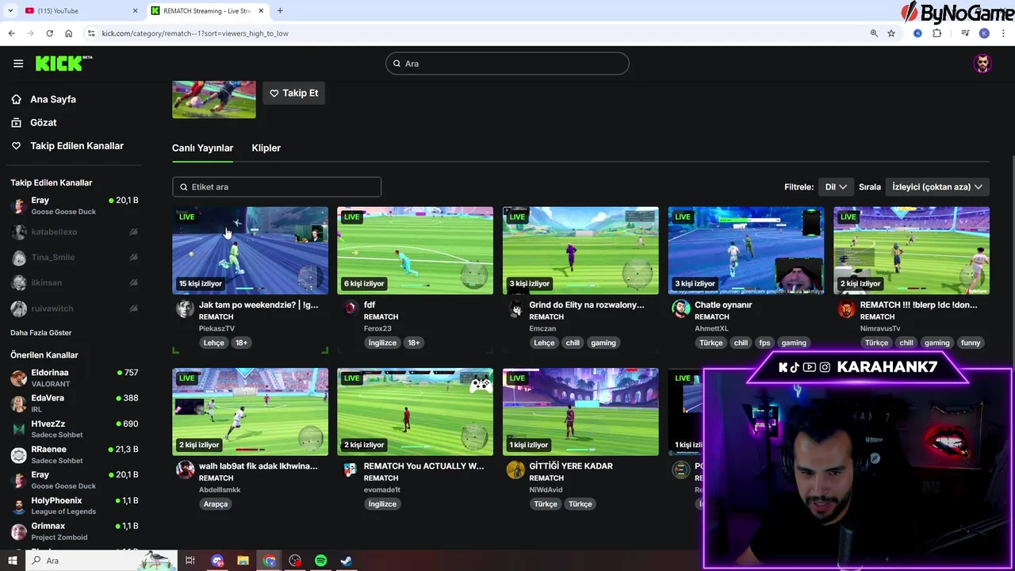1015x571 pixels.
Task: Open File Explorer from the taskbar
Action: click(x=243, y=561)
